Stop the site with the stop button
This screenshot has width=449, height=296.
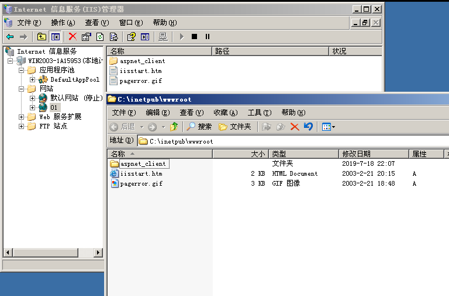coord(195,37)
